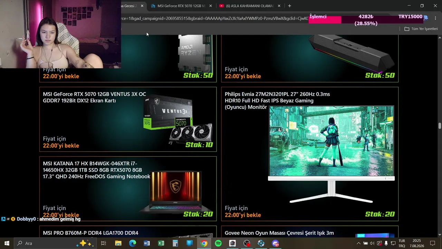The width and height of the screenshot is (442, 249).
Task: Open the MSI PRO B760M-P DDR4 product title
Action: 90,233
